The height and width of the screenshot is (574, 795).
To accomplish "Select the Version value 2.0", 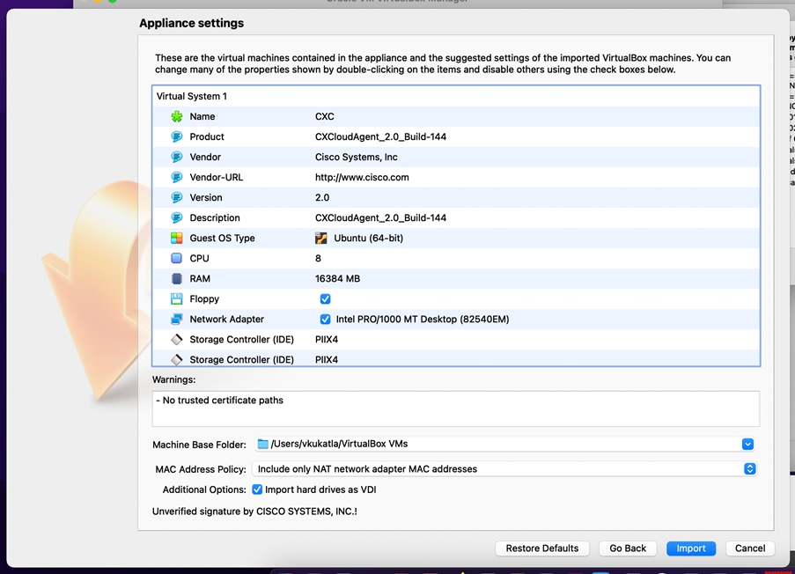I will coord(322,198).
